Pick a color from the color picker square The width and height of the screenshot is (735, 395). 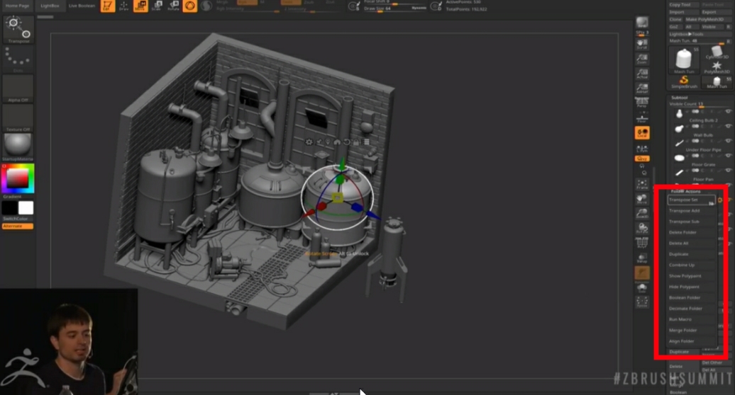coord(17,178)
